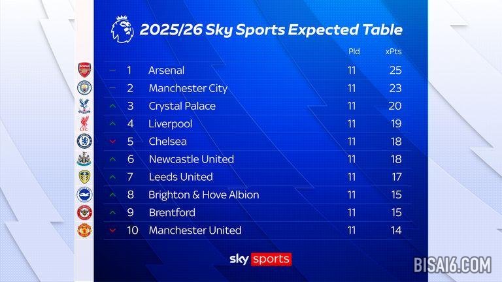Click the green up arrow beside Crystal Palace
502x282 pixels.
112,106
